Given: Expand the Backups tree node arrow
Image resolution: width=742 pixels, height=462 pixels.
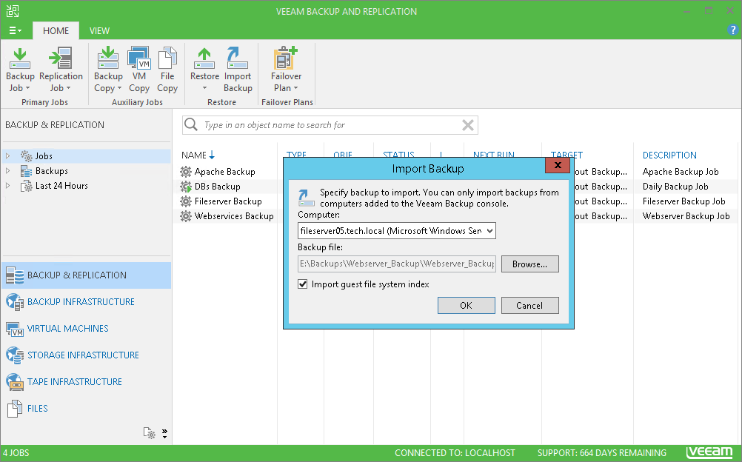Looking at the screenshot, I should click(x=7, y=170).
